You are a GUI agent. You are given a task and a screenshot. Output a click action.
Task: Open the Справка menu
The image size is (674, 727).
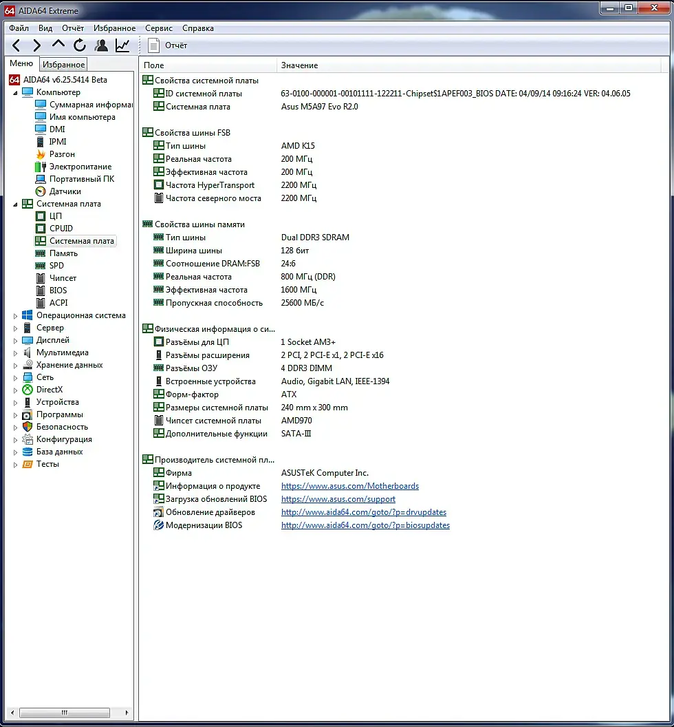198,28
